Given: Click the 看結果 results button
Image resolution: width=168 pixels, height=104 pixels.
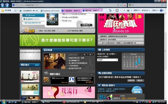Looking at the screenshot, I should [140, 81].
